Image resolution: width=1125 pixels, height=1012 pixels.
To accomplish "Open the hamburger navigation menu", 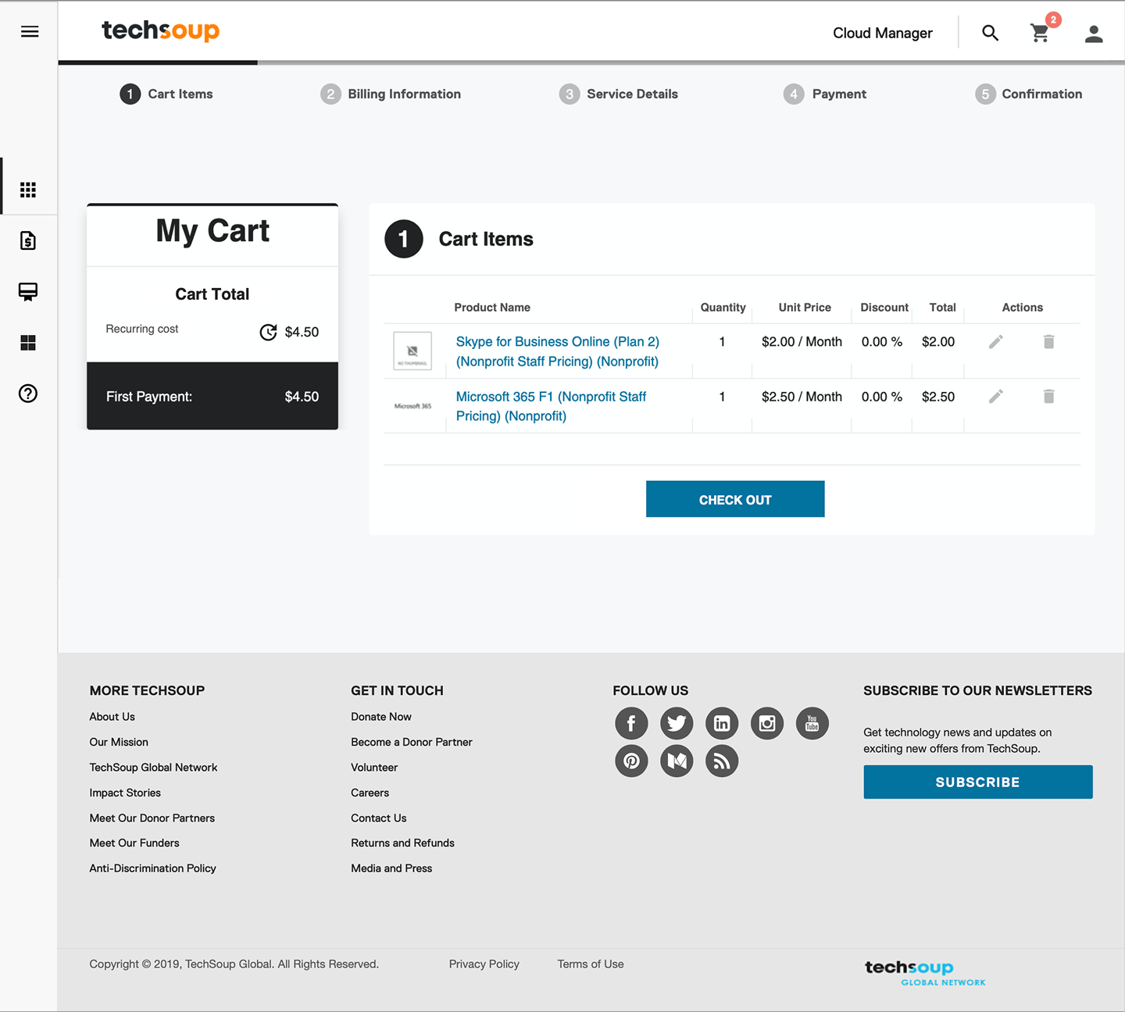I will (30, 31).
